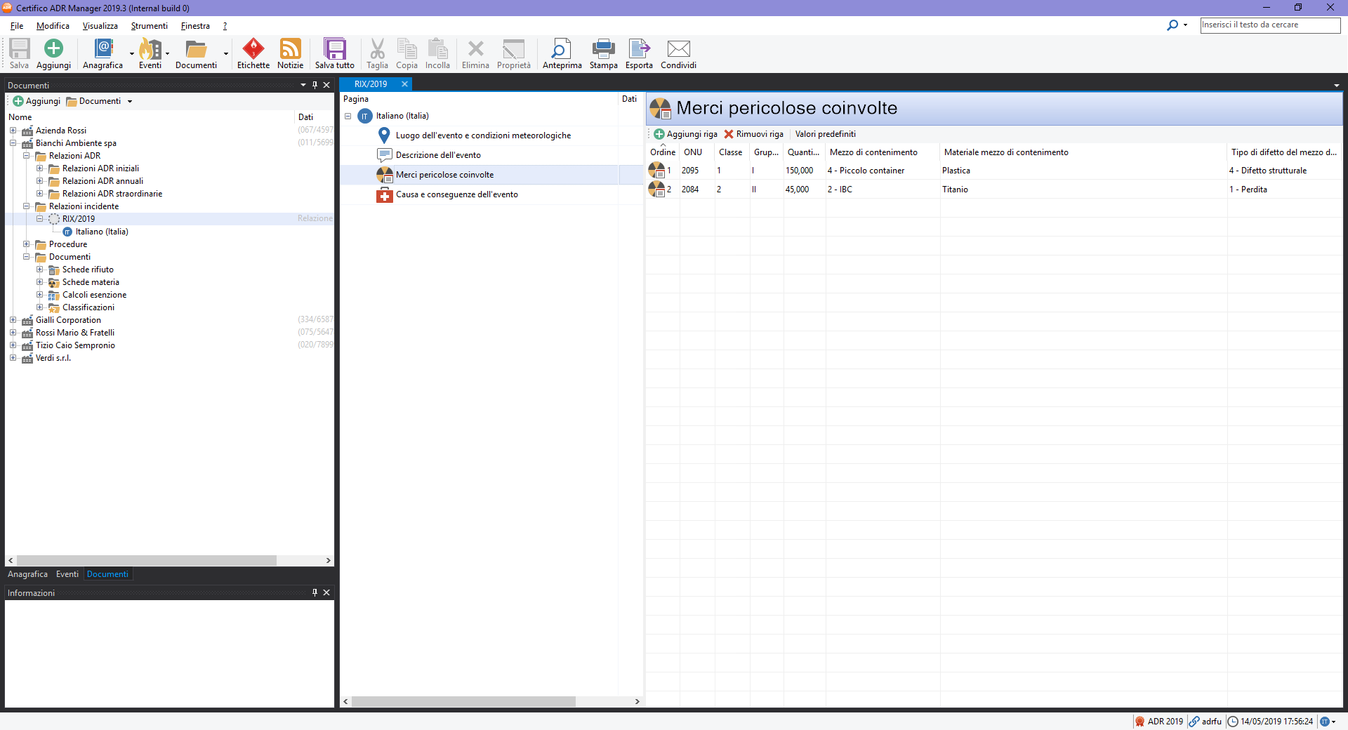
Task: Pin the Informazioni panel
Action: 315,592
